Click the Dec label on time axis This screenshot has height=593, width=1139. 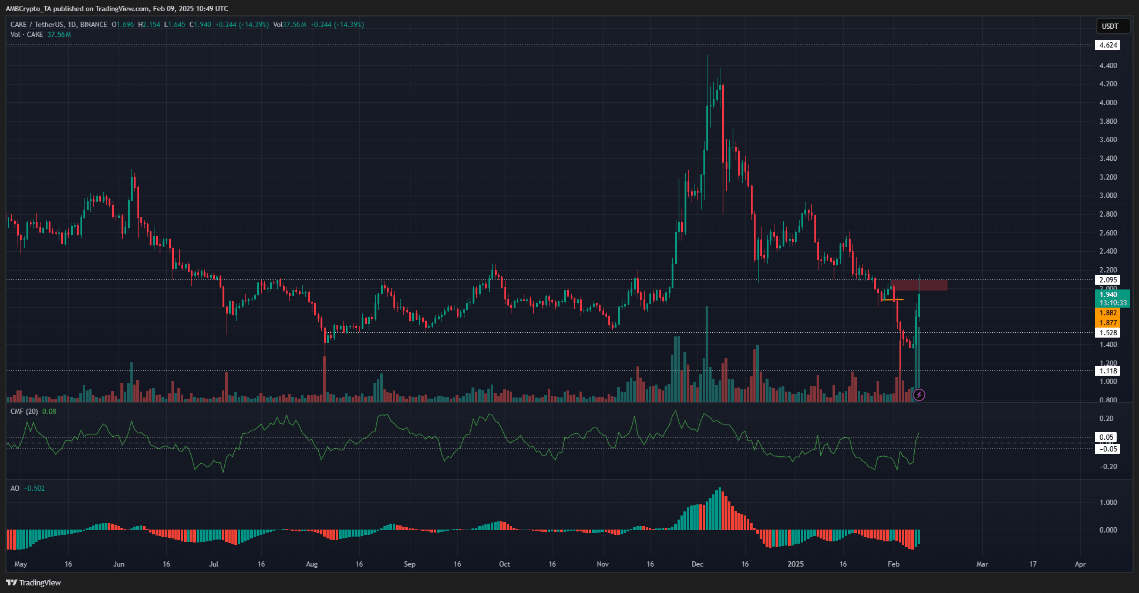[697, 564]
